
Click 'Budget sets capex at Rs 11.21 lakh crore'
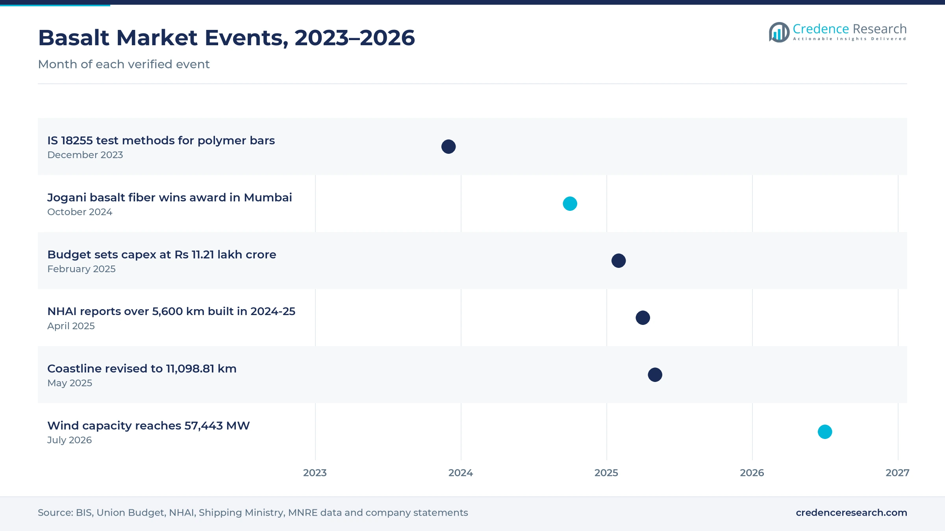click(x=162, y=254)
